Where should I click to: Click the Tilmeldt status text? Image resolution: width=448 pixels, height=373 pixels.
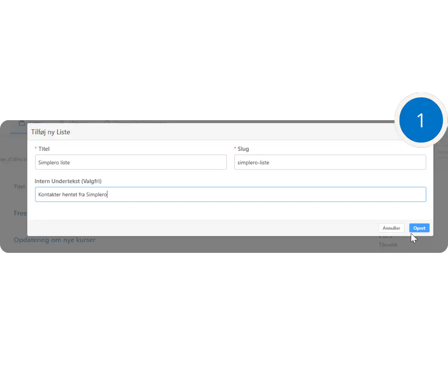(x=388, y=245)
